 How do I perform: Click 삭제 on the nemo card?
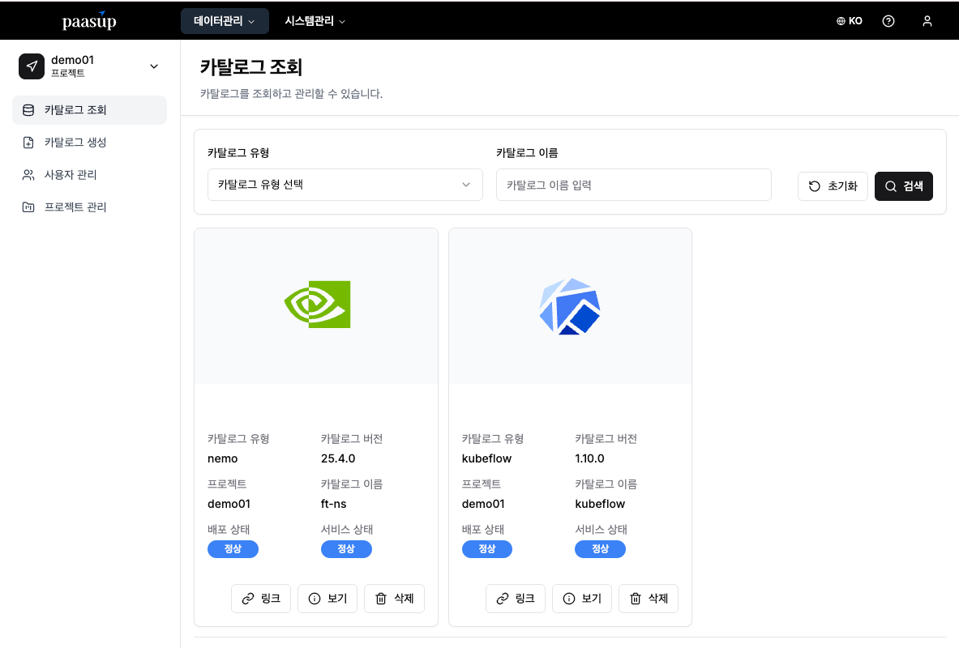point(395,599)
